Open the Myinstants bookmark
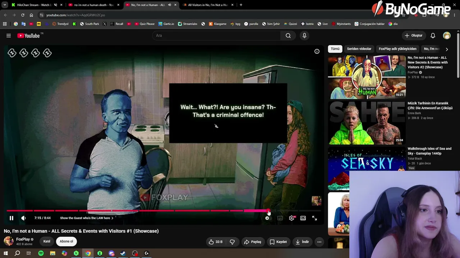The image size is (460, 258). click(x=341, y=24)
